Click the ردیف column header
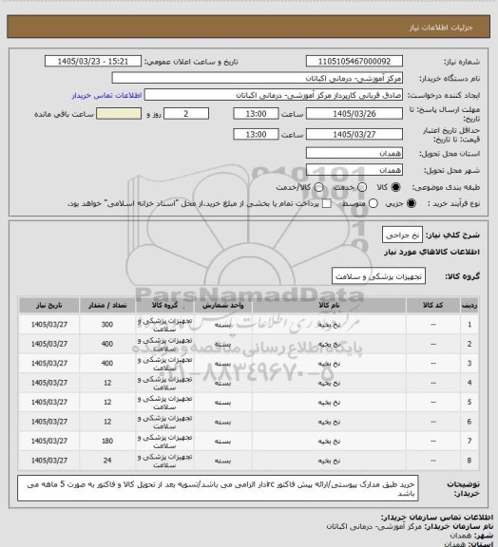Viewport: 498px width, 547px height. pos(469,305)
